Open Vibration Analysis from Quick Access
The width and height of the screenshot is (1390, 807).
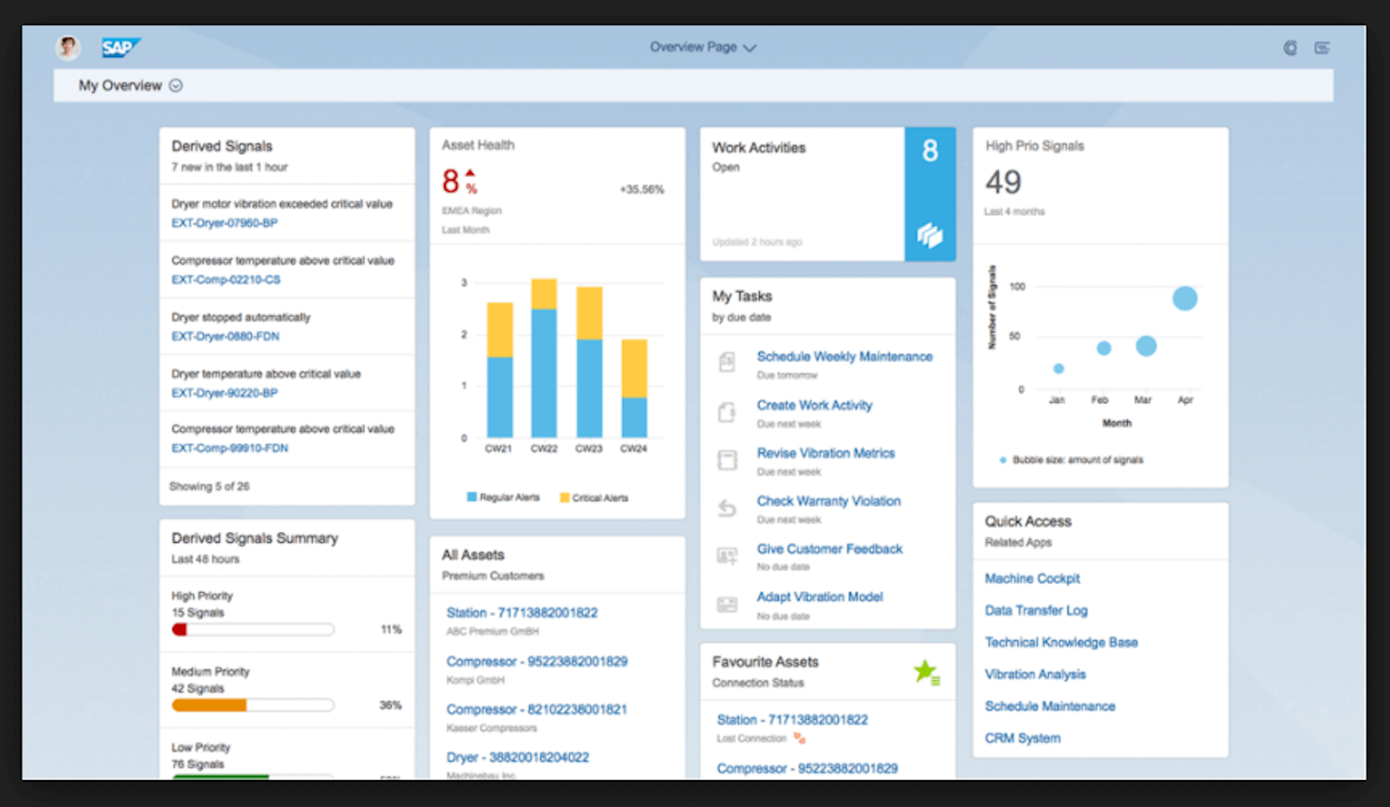tap(1035, 674)
